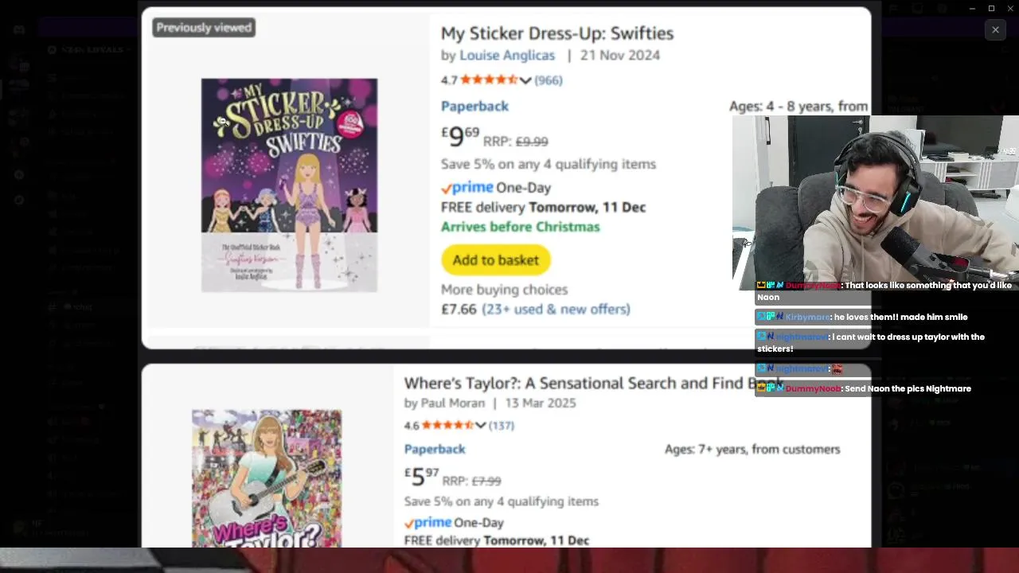Click the Where's Taylor book cover image
Screen dimensions: 1019x573
click(x=267, y=477)
